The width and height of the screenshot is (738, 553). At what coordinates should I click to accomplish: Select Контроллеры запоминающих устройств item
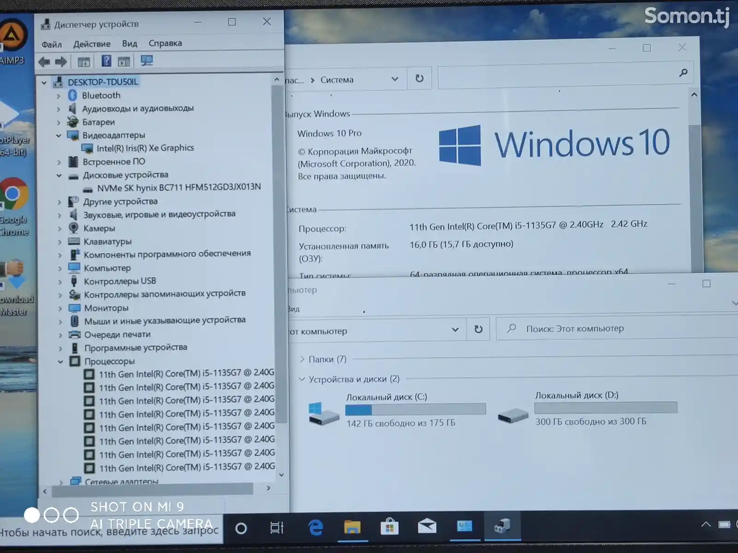(165, 294)
